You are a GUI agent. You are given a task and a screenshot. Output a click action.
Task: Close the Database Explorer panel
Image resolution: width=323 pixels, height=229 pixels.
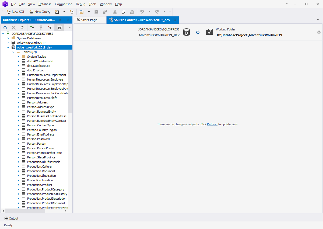(68, 20)
